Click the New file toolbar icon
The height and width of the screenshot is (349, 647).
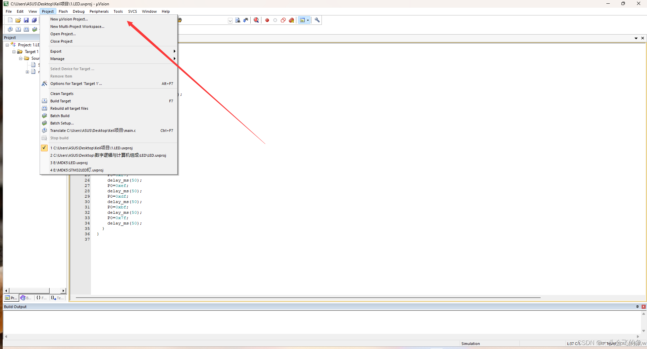10,20
